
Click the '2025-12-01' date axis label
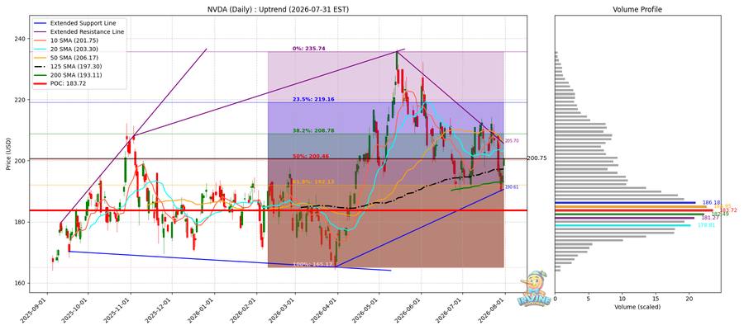coord(159,310)
